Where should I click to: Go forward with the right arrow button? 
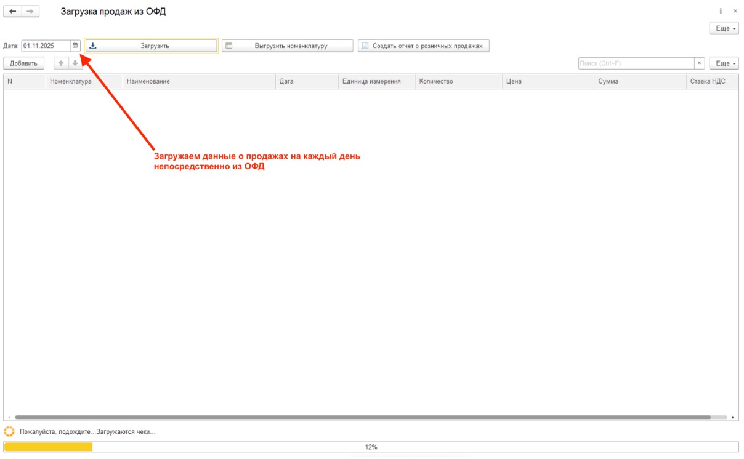click(30, 12)
